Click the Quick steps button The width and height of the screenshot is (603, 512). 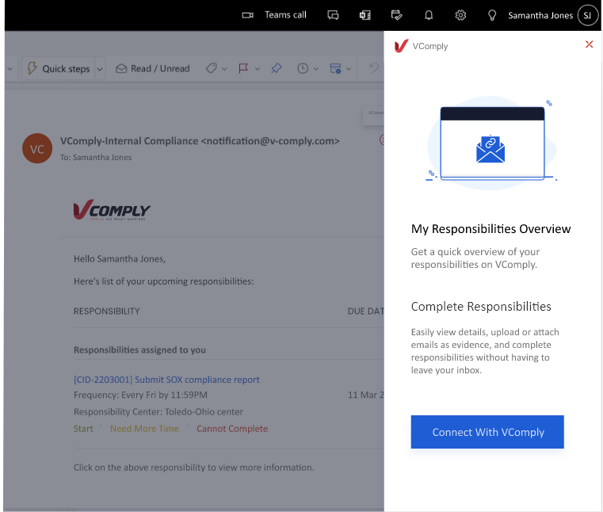pyautogui.click(x=59, y=69)
